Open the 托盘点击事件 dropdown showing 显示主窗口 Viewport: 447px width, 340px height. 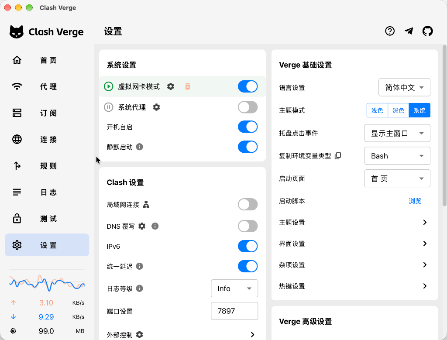(x=397, y=133)
